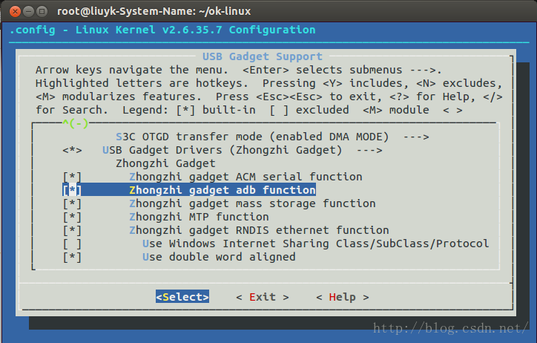Select Use Windows Internet Sharing Class/SubClass/Protocol text
Image resolution: width=537 pixels, height=343 pixels.
tap(316, 244)
